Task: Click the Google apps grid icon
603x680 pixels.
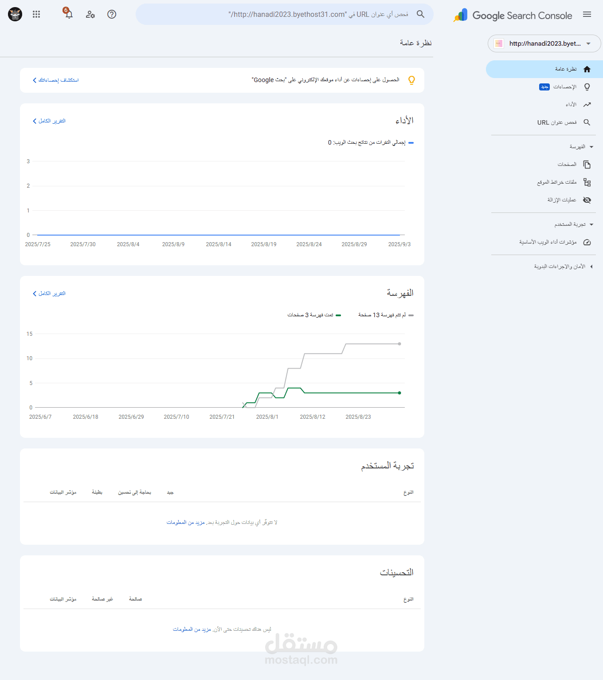Action: [36, 14]
